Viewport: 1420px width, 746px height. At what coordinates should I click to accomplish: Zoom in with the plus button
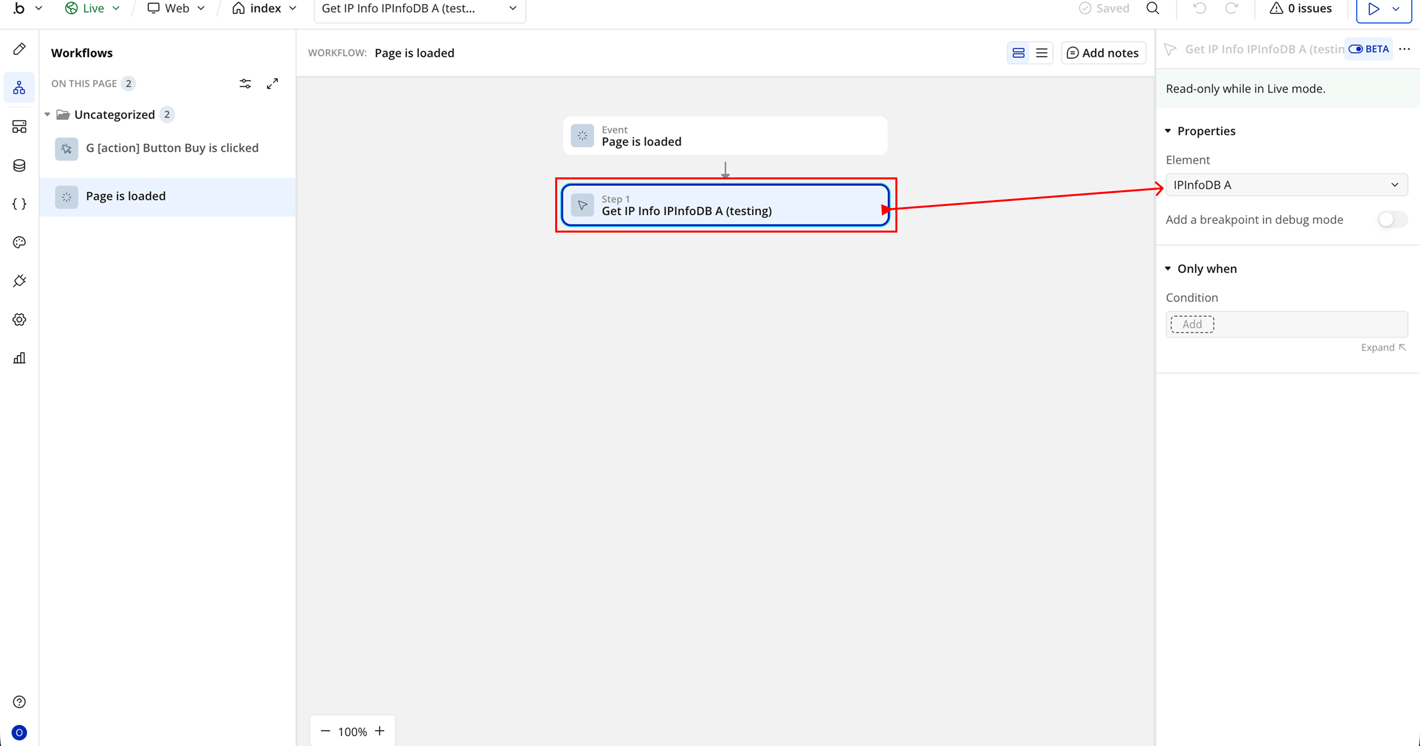click(380, 731)
